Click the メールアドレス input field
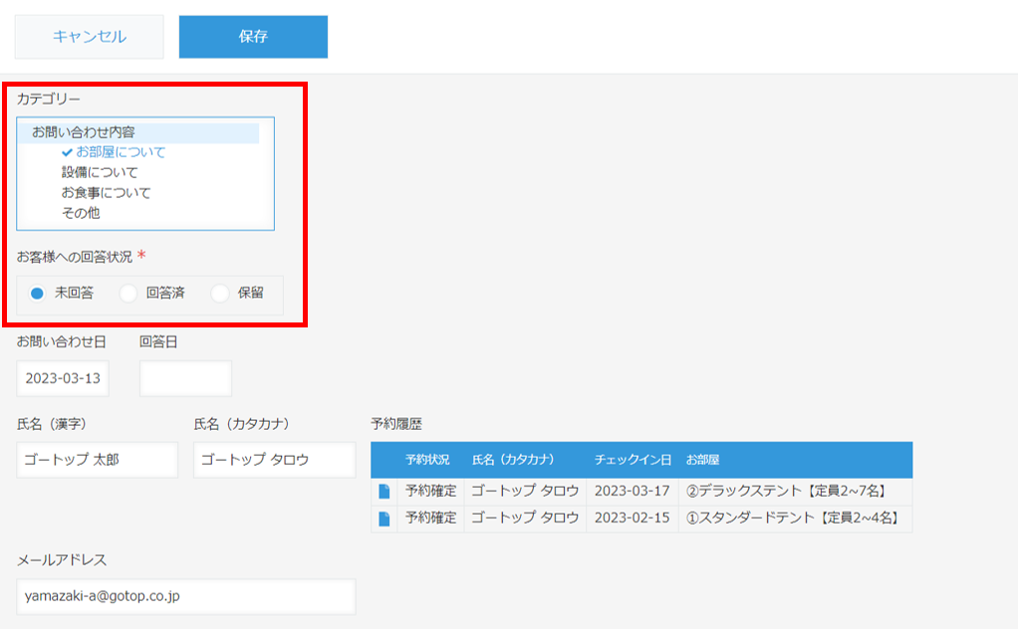Screen dimensions: 1018x629 pyautogui.click(x=186, y=596)
